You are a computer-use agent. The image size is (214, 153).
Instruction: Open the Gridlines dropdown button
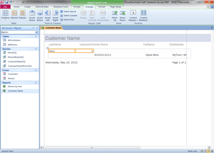pyautogui.click(x=5, y=15)
